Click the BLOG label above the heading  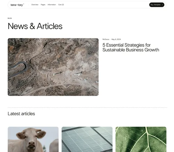(10, 18)
